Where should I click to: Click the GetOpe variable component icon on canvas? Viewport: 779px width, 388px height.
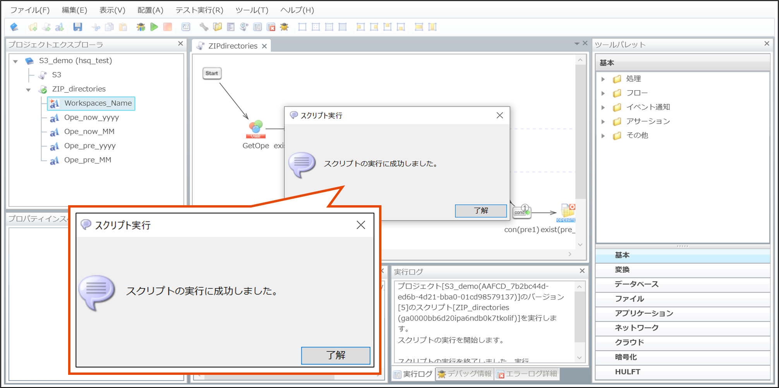(x=256, y=129)
